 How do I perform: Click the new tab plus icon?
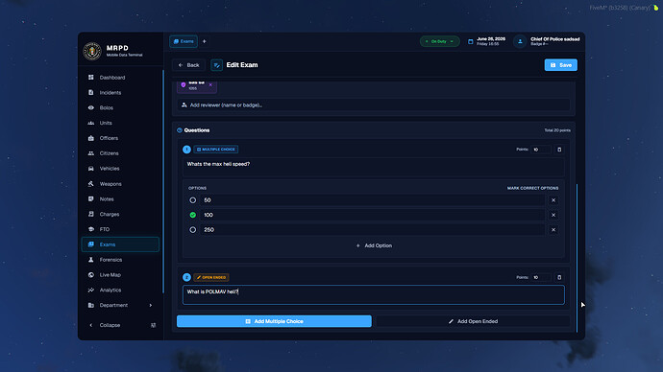click(205, 41)
